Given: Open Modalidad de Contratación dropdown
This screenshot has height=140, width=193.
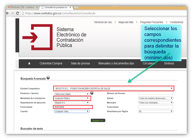Looking at the screenshot, I should pyautogui.click(x=72, y=98).
